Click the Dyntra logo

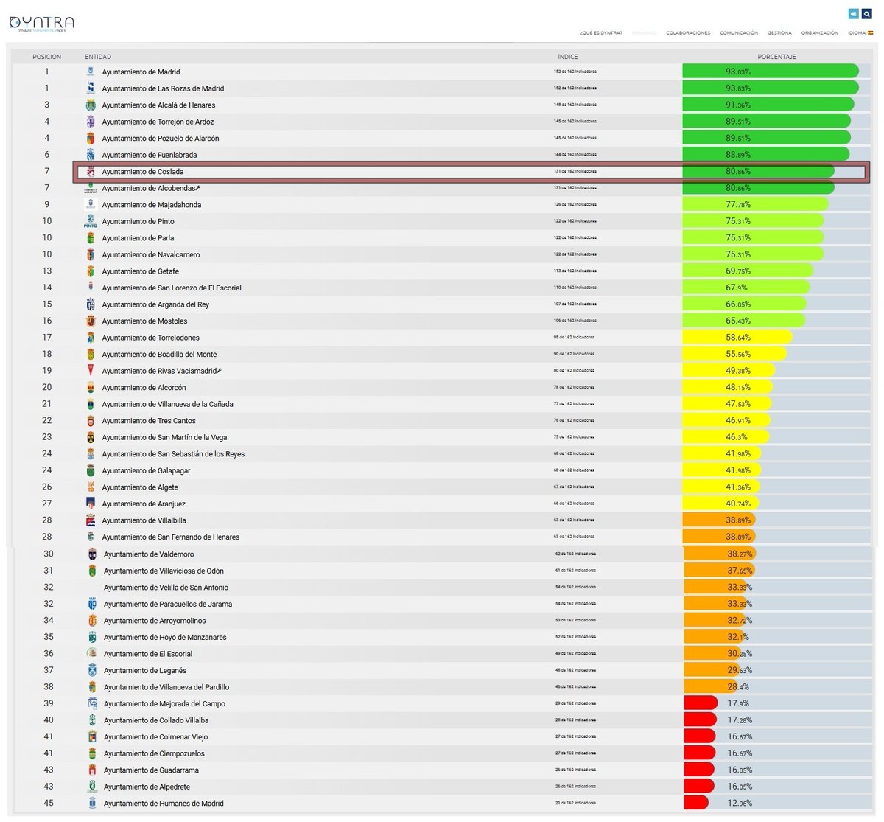point(41,24)
